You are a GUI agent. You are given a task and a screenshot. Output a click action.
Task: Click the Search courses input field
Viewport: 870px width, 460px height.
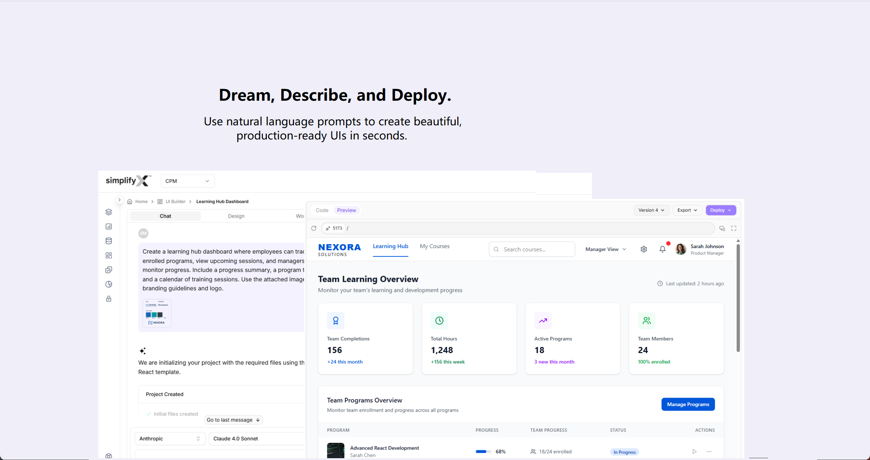[532, 249]
